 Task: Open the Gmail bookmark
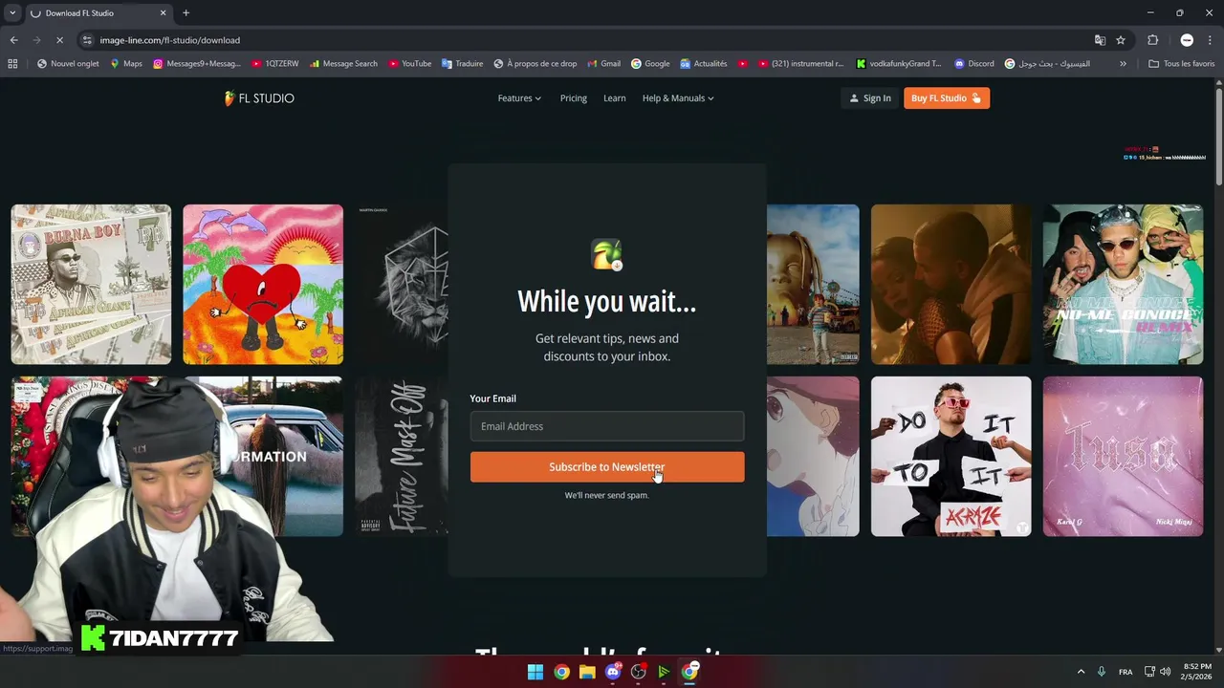[603, 64]
